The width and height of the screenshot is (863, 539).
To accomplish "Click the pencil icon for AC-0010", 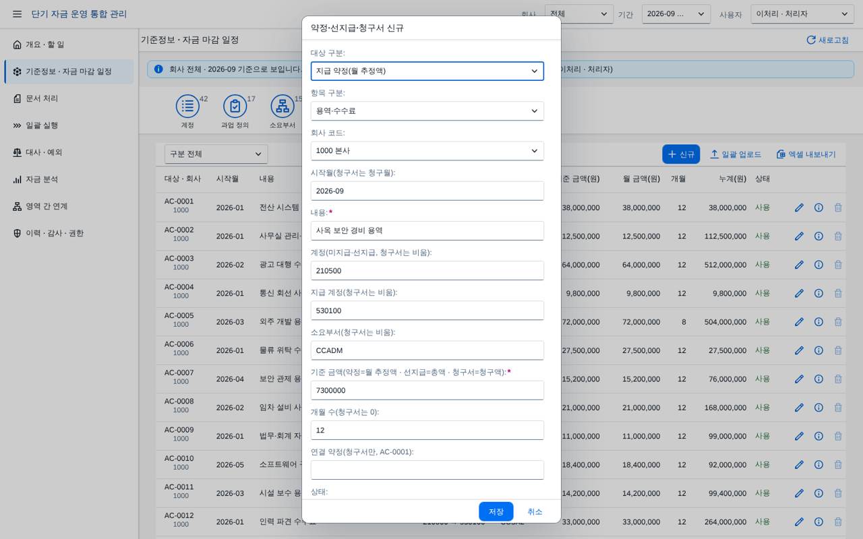I will [799, 465].
